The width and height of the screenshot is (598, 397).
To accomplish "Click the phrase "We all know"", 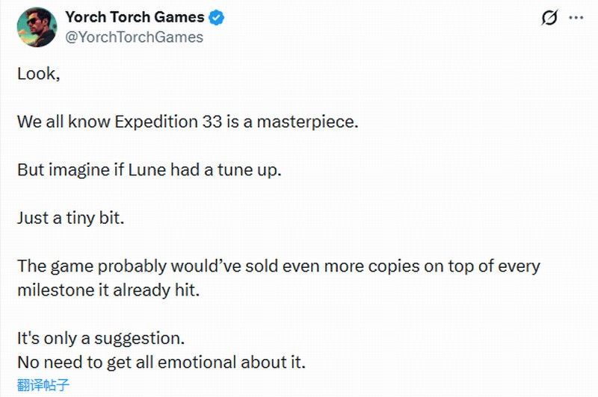I will click(63, 122).
